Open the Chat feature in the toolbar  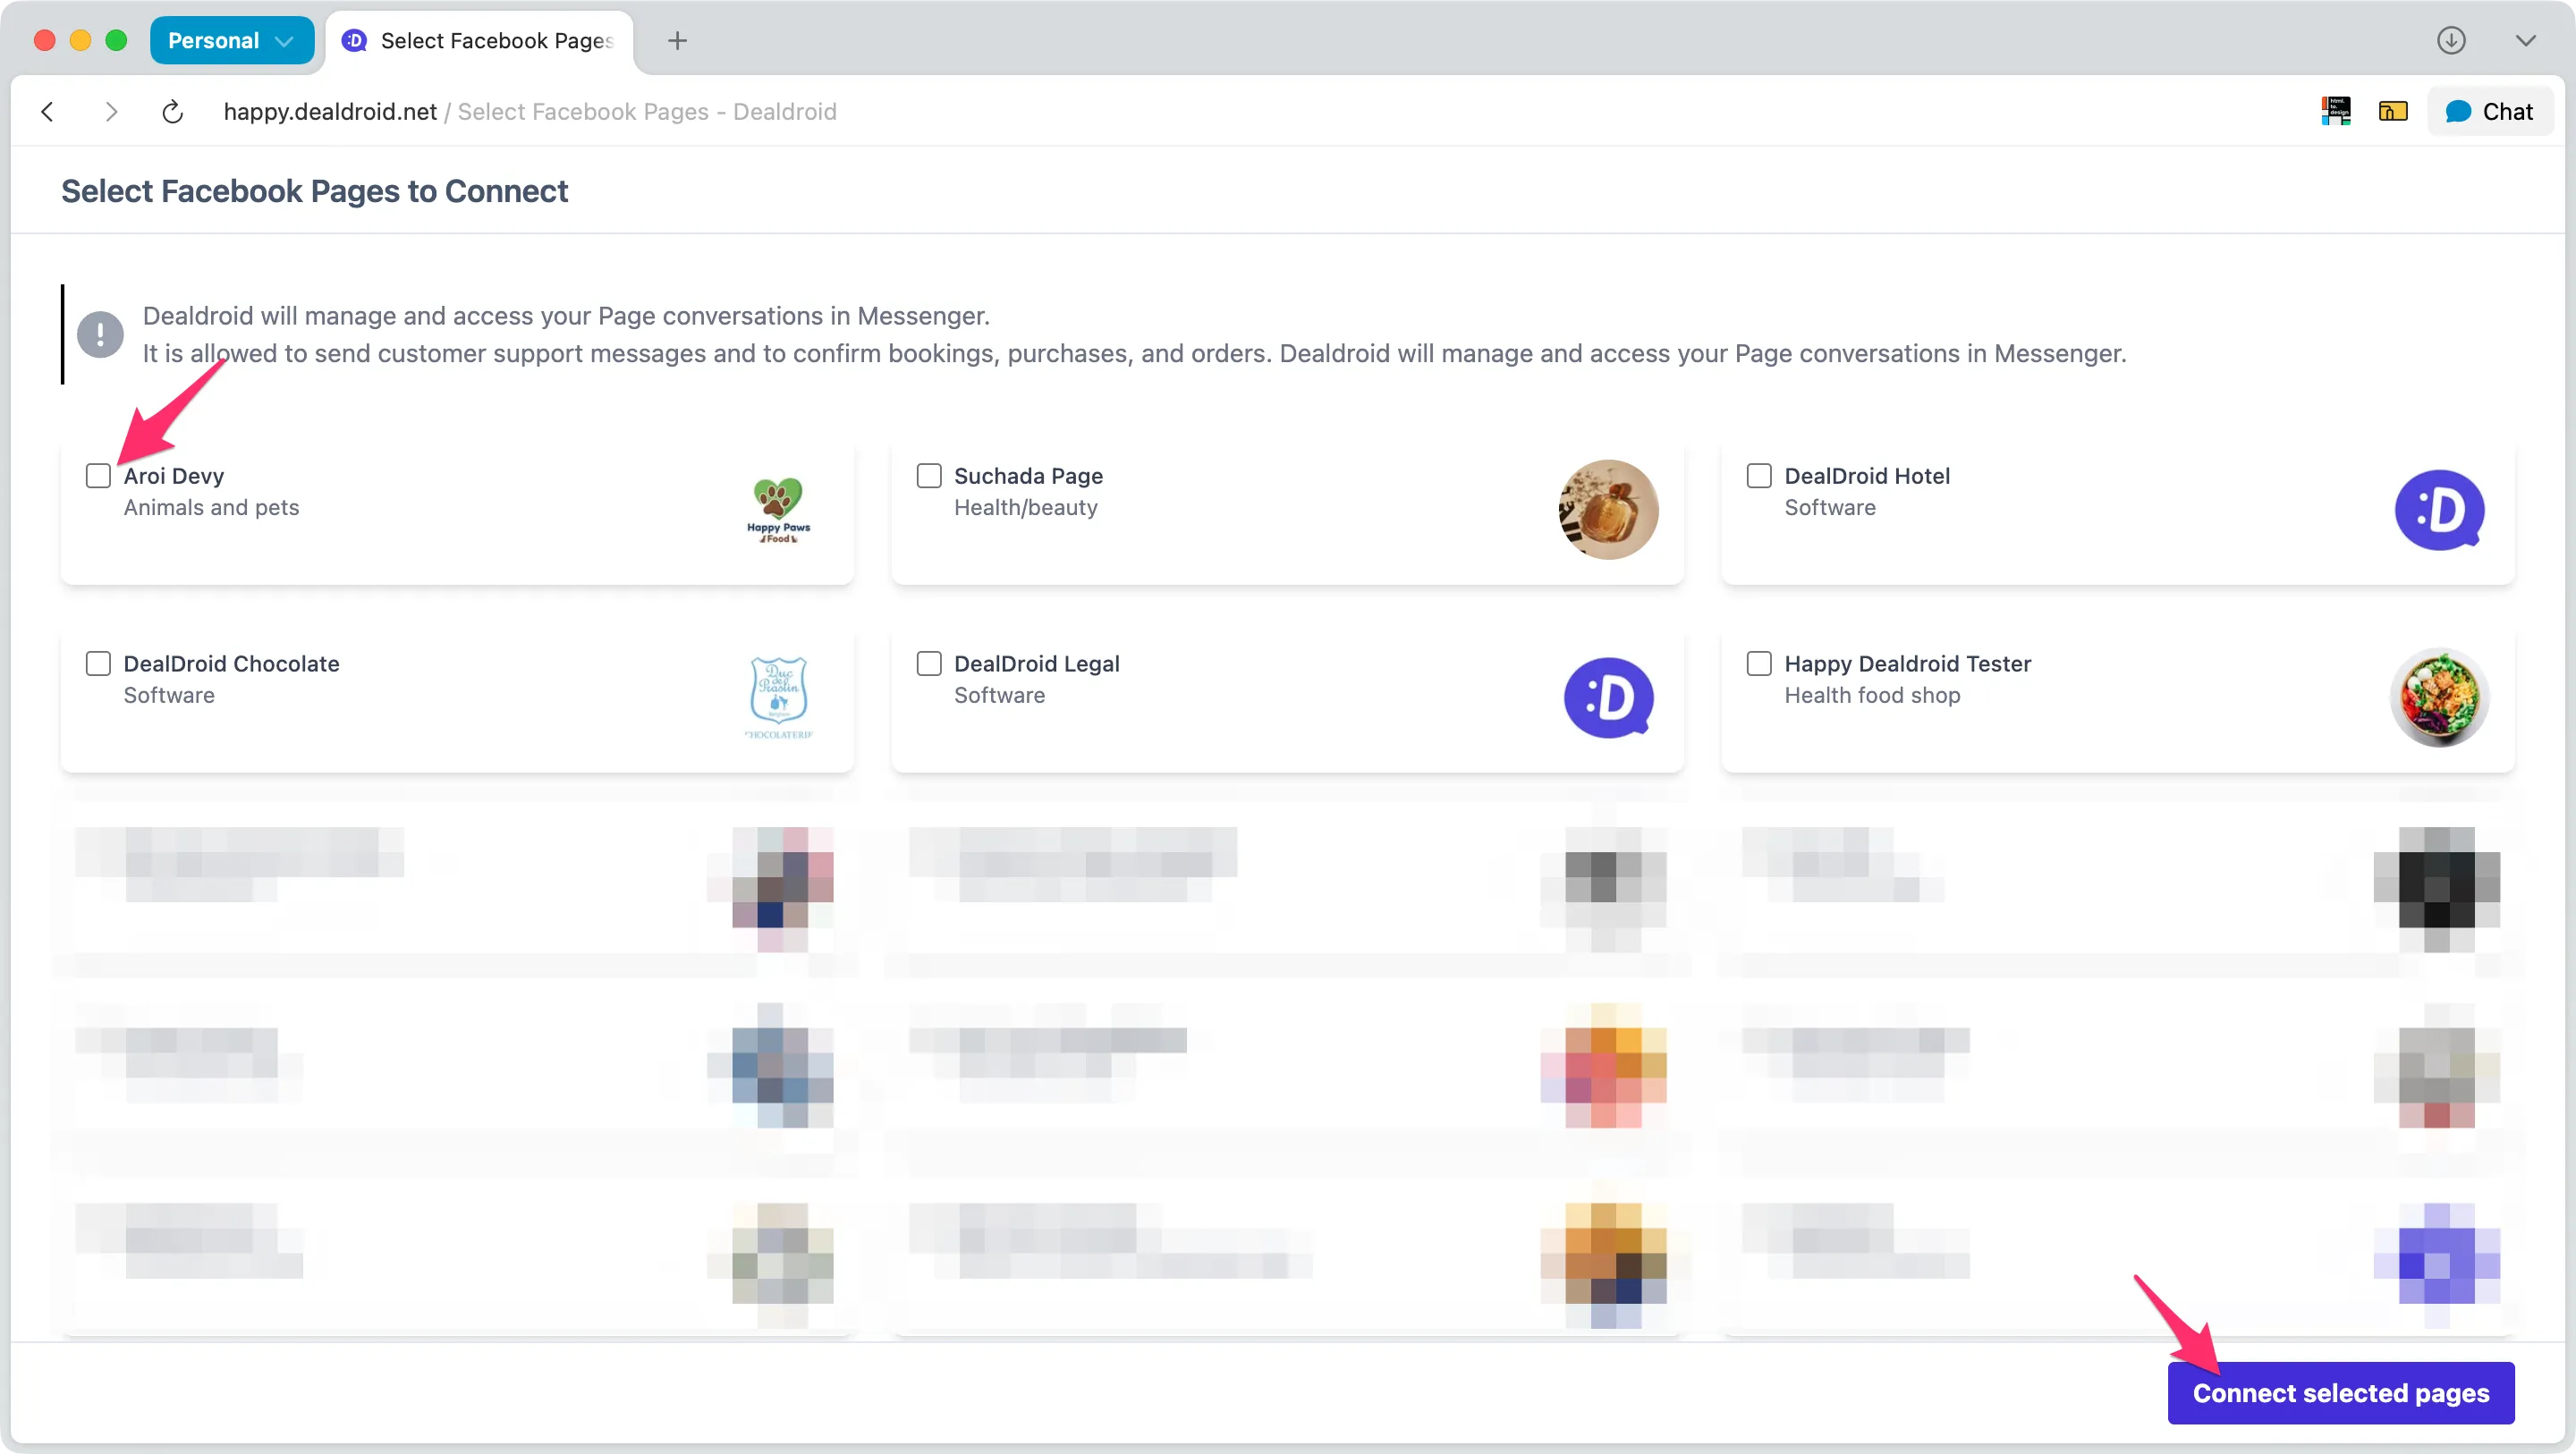click(2490, 111)
